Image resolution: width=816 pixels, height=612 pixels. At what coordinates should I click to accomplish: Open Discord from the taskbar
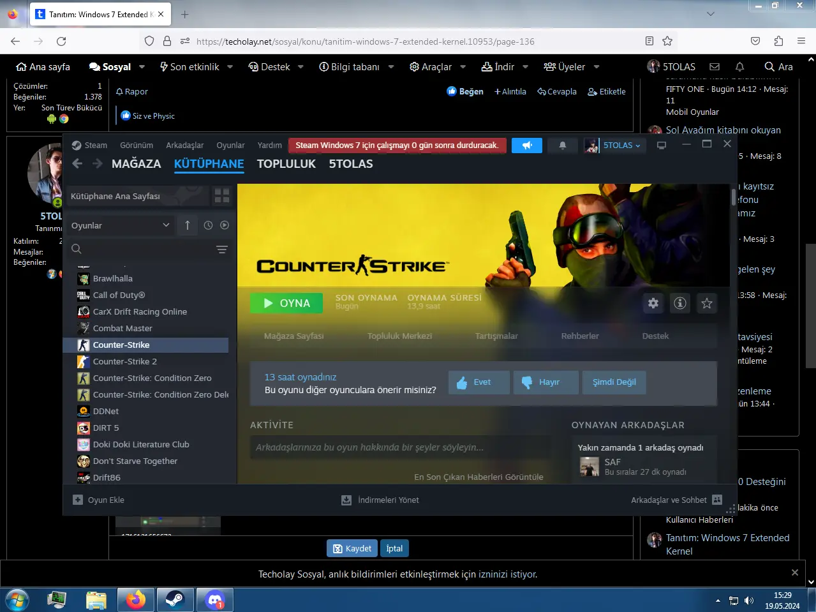[x=215, y=600]
